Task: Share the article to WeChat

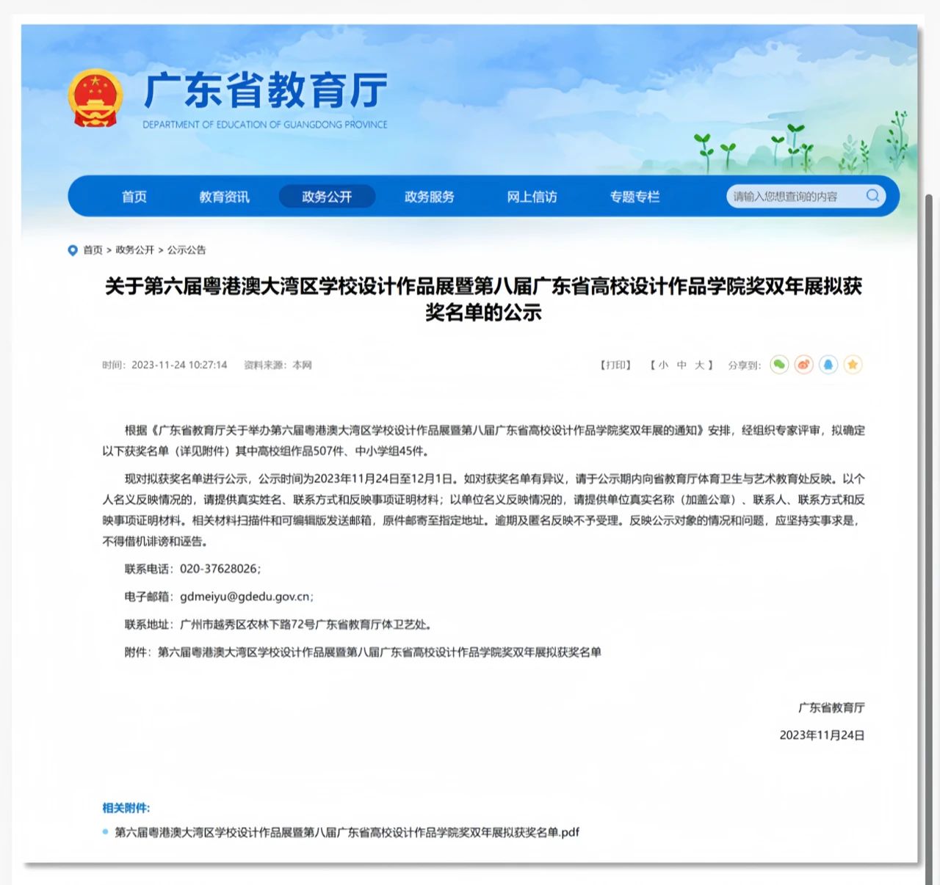Action: [779, 365]
